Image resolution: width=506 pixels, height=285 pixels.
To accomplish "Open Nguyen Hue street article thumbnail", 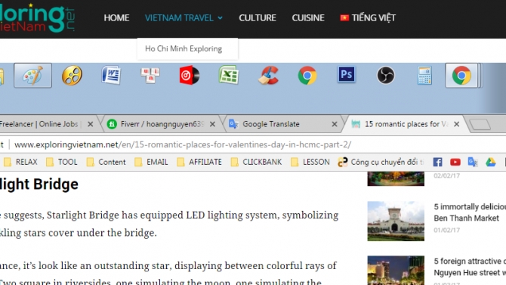I will coord(396,270).
